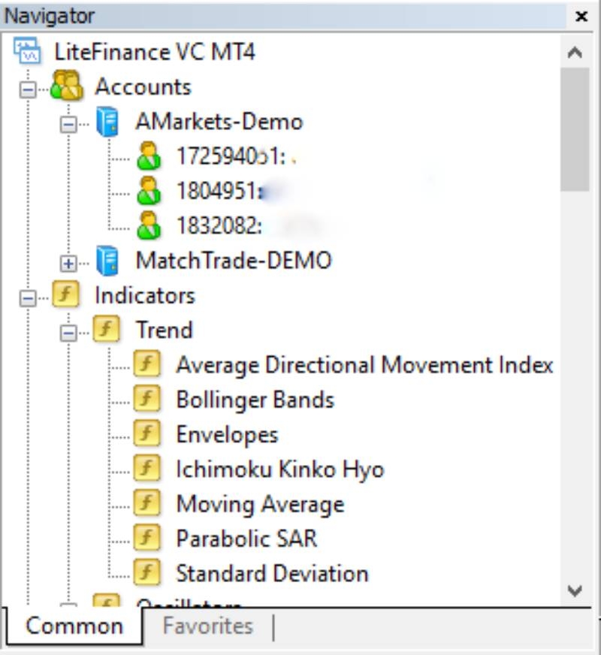Collapse the Indicators tree node
Image resolution: width=601 pixels, height=655 pixels.
click(x=28, y=298)
